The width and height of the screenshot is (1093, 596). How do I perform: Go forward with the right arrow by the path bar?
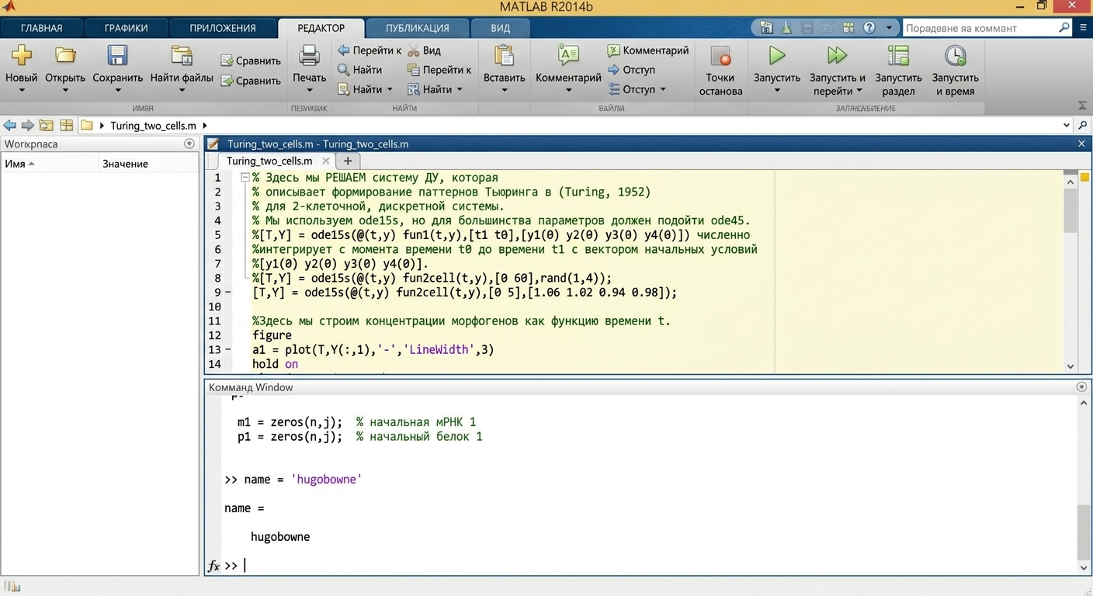coord(28,126)
